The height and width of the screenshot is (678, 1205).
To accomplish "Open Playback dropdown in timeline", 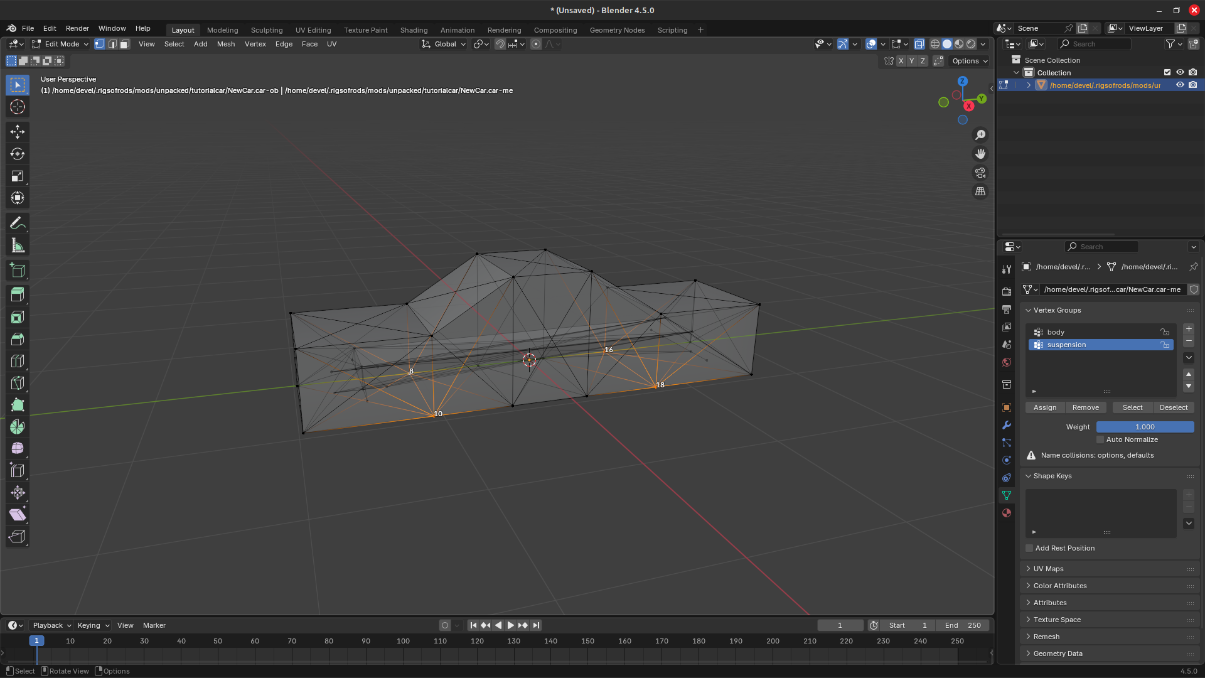I will [x=51, y=625].
